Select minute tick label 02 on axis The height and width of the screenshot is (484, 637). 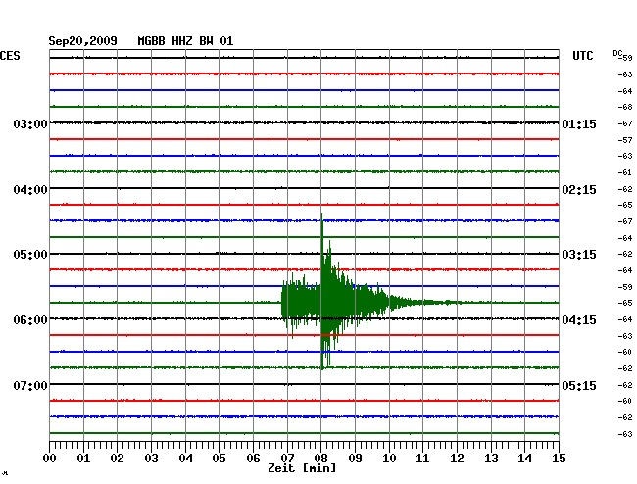point(117,458)
